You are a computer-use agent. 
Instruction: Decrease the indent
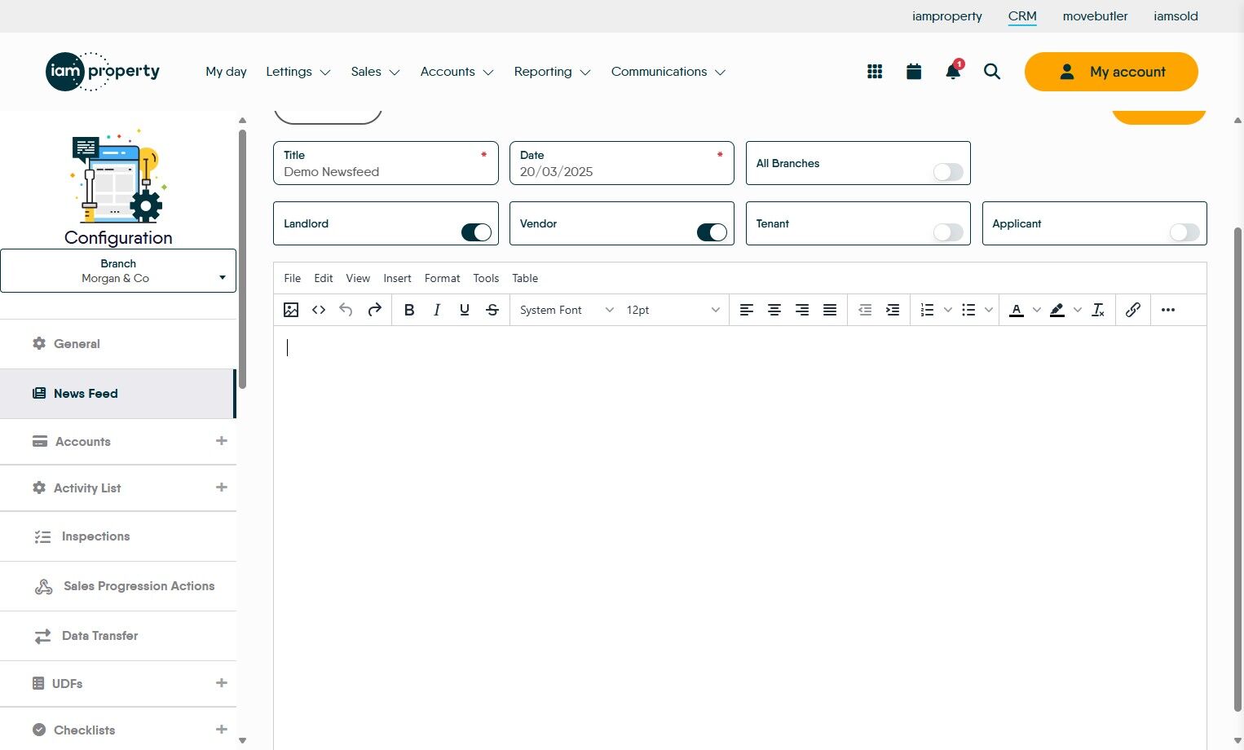coord(865,310)
